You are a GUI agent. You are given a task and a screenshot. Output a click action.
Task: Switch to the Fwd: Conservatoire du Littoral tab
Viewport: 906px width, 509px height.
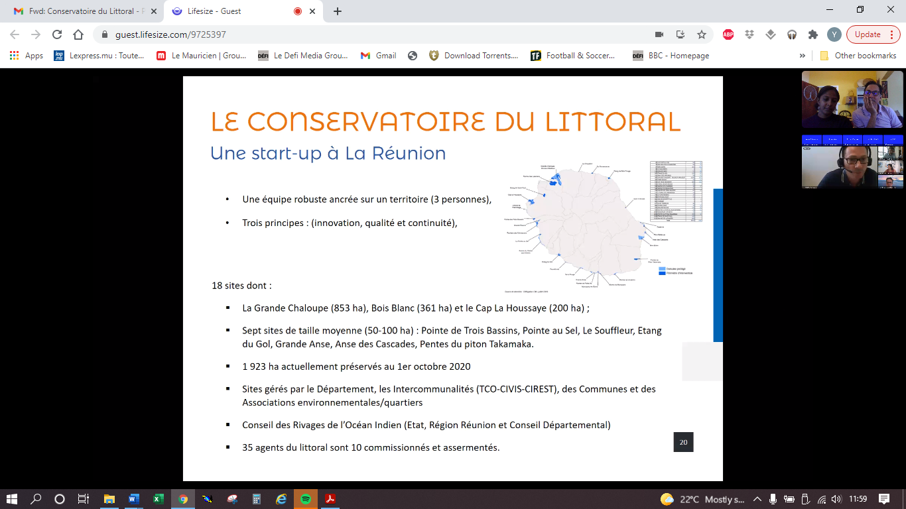tap(80, 11)
